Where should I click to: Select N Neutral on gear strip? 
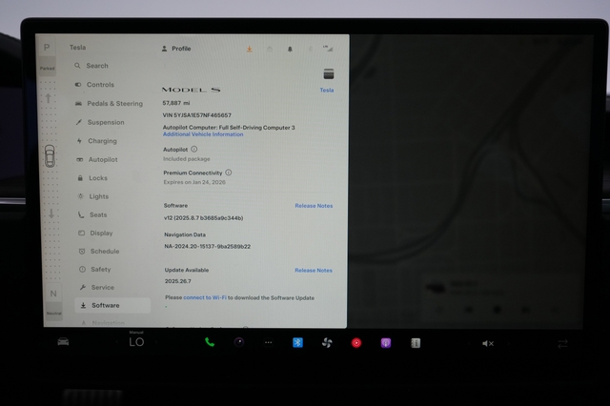coord(53,294)
